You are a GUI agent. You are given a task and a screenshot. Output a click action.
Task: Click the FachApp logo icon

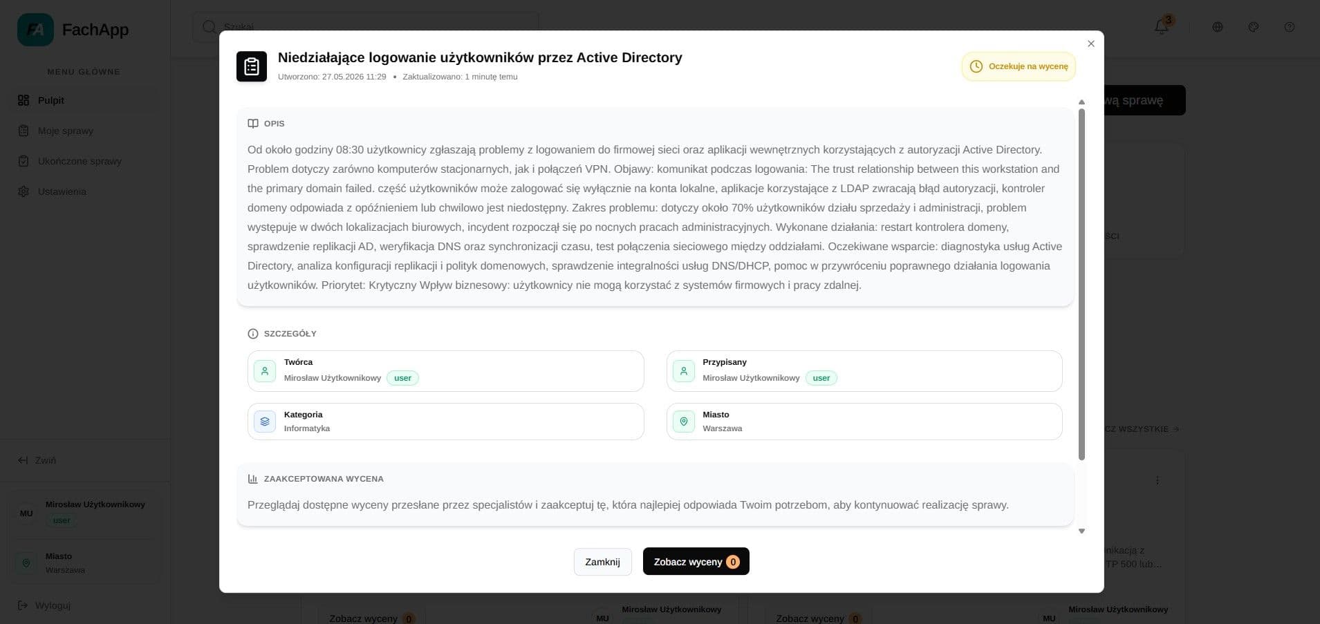coord(35,30)
